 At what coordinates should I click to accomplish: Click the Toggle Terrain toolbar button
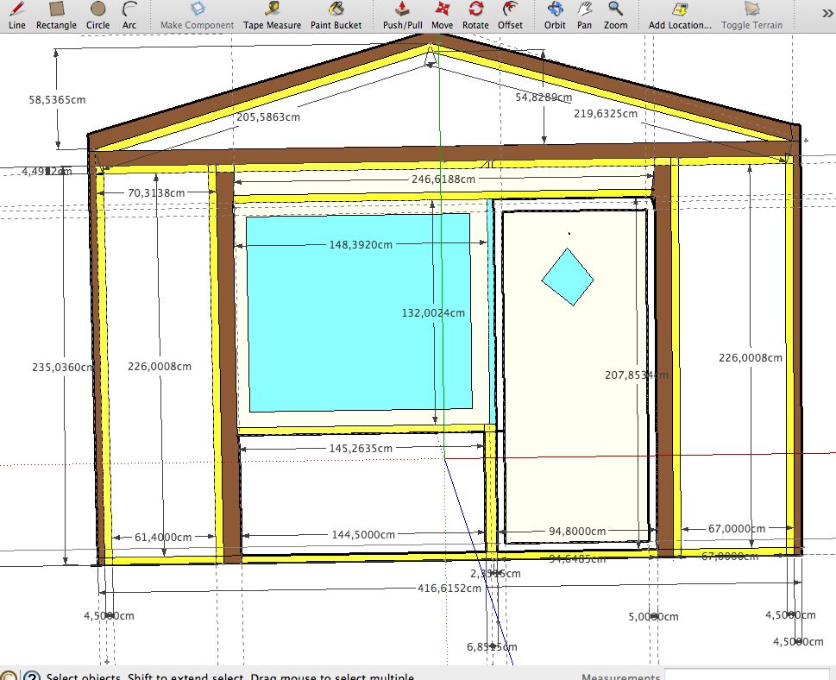[x=751, y=16]
